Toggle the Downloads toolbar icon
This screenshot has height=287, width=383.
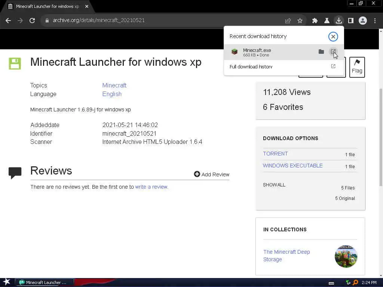pyautogui.click(x=339, y=21)
